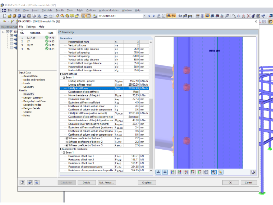Viewport: 273px width, 205px height.
Task: Click the view in Y direction icon
Action: pyautogui.click(x=186, y=172)
